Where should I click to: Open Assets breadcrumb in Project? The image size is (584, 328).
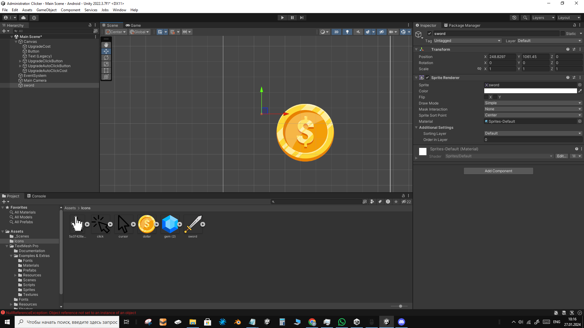(70, 208)
